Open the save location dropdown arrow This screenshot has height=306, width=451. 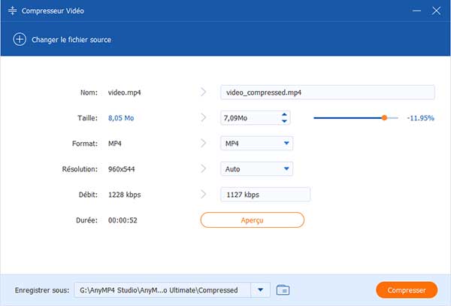click(x=261, y=290)
